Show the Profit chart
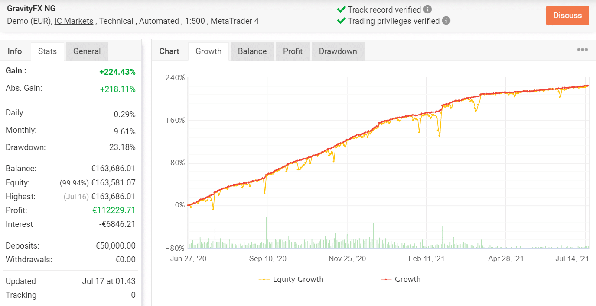The image size is (596, 306). (293, 51)
